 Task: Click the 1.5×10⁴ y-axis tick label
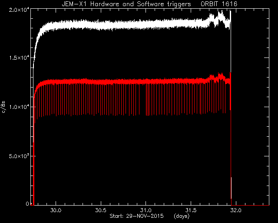[19, 58]
